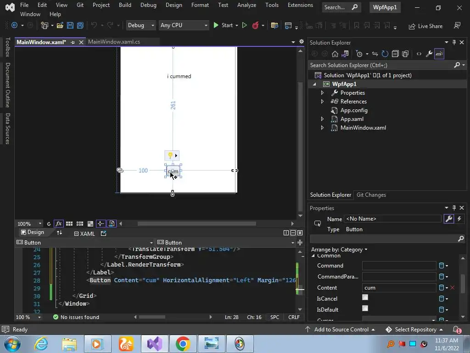Click the Save file icon in toolbar
The width and height of the screenshot is (470, 353).
tap(70, 26)
